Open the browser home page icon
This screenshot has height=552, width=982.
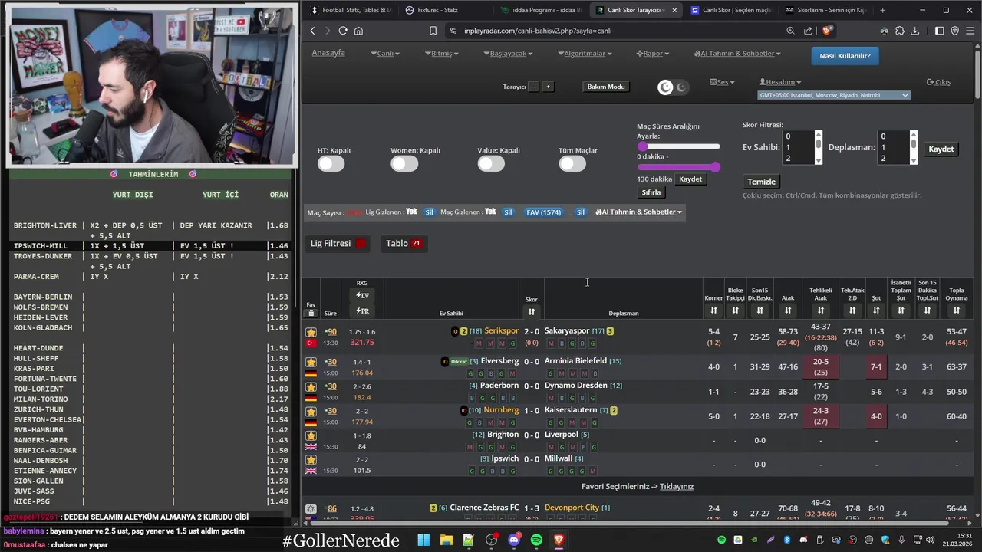(x=358, y=31)
